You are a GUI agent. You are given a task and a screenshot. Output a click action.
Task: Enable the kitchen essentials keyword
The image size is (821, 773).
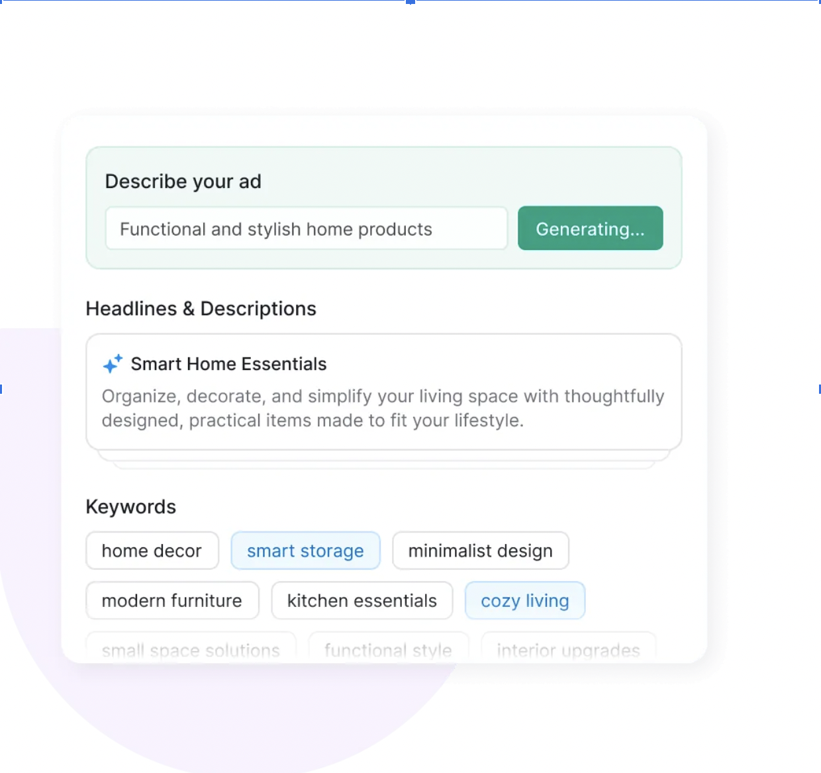click(x=362, y=600)
